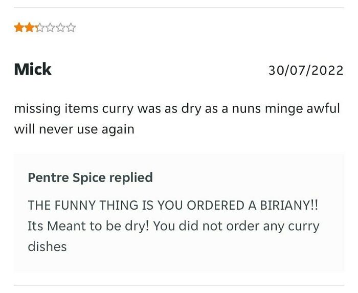Click the bottom horizontal divider line
Viewport: 358px width, 293px height.
click(179, 285)
